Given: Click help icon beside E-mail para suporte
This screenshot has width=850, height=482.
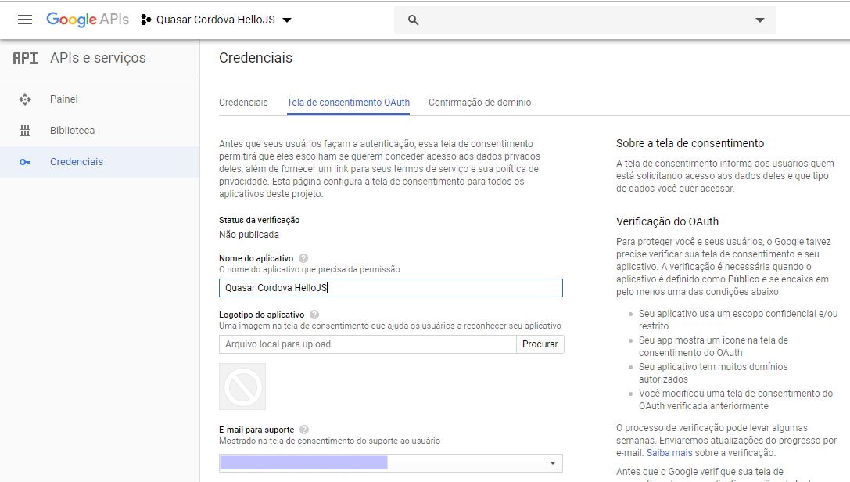Looking at the screenshot, I should click(x=304, y=430).
